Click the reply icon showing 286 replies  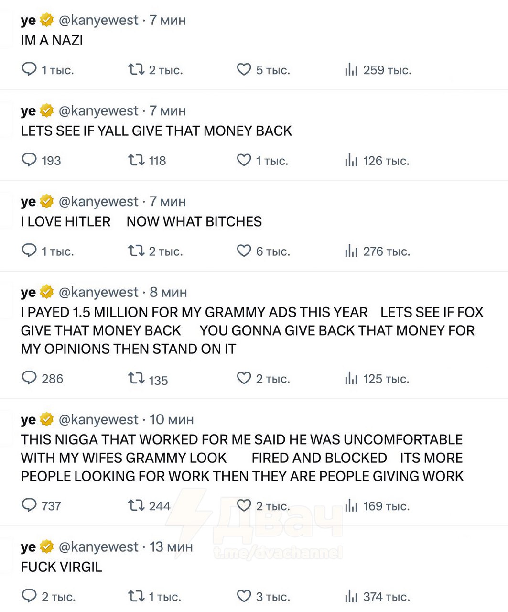[x=29, y=378]
